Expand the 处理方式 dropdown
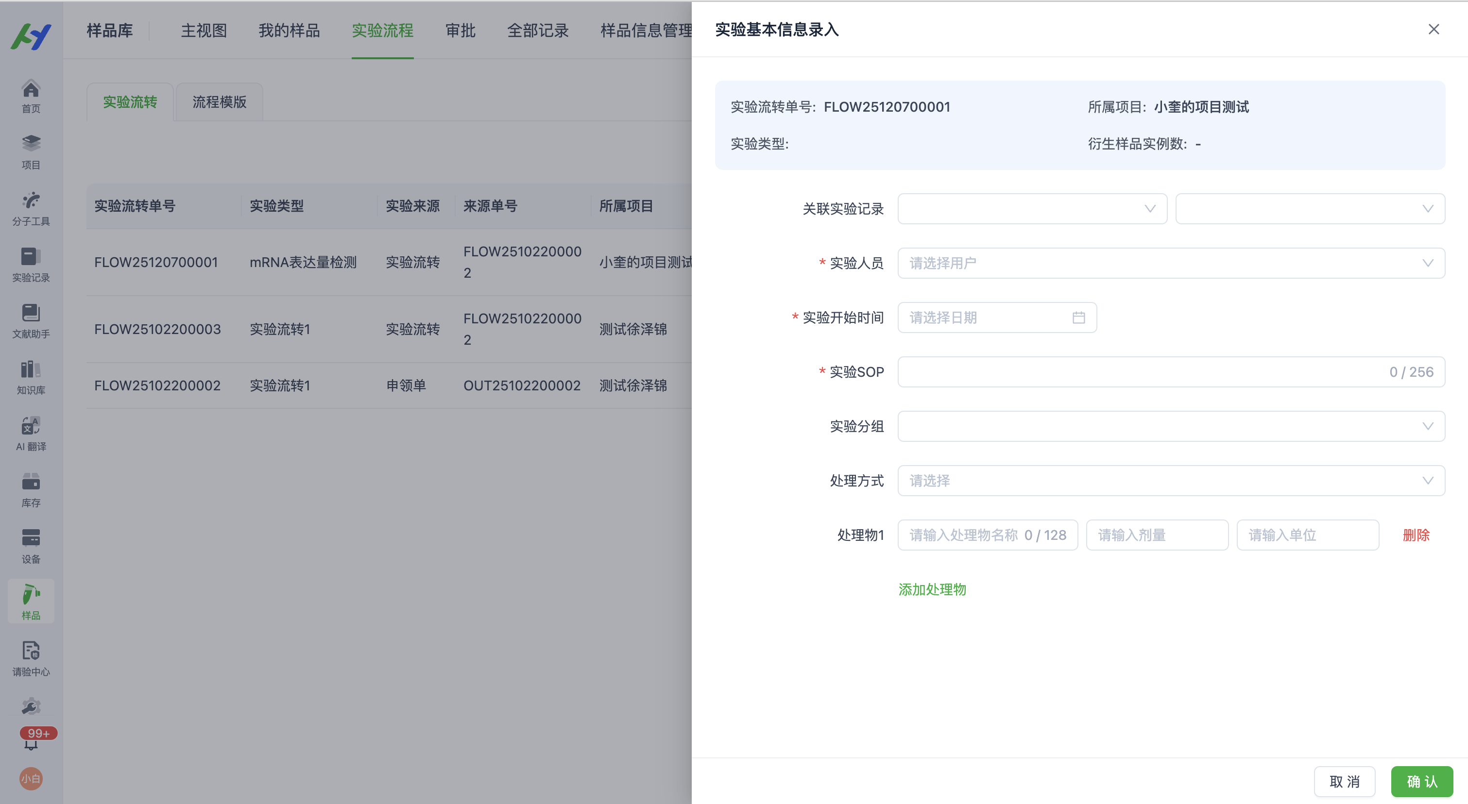This screenshot has height=804, width=1468. [x=1171, y=481]
